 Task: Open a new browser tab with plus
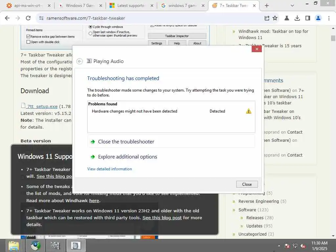click(267, 6)
